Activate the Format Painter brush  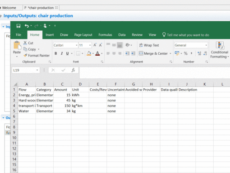(37, 56)
